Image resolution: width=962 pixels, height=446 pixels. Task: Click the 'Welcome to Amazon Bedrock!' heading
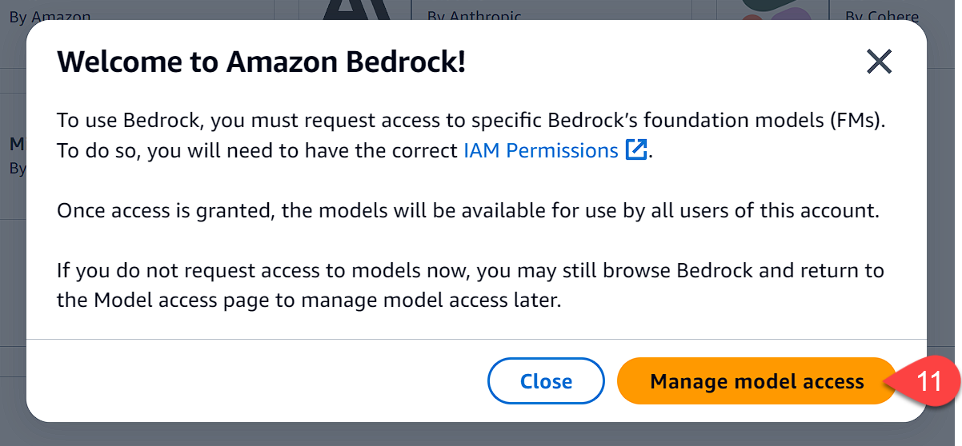[x=261, y=62]
